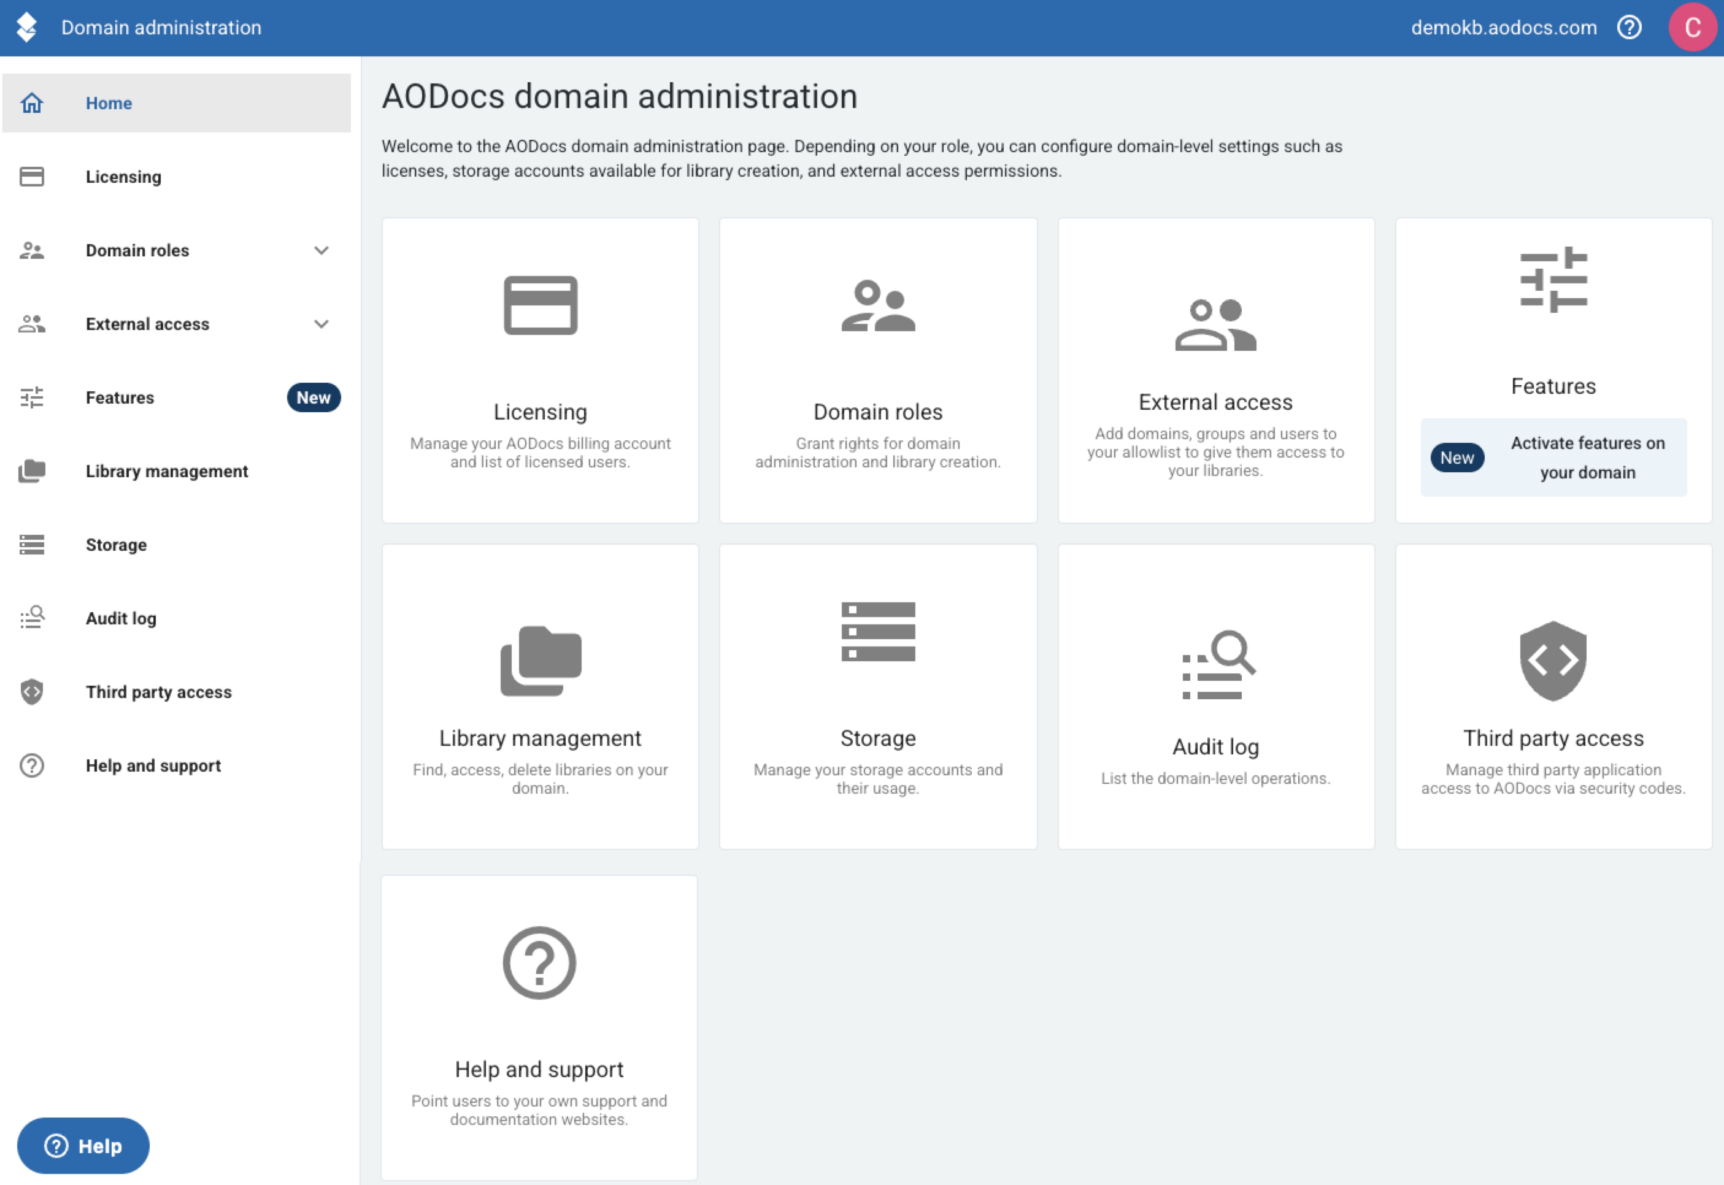Go to Library management in sidebar
Screen dimensions: 1724x1185
[x=177, y=470]
